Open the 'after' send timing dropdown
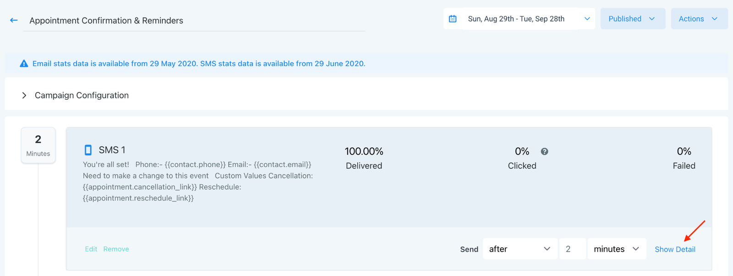733x276 pixels. 520,249
